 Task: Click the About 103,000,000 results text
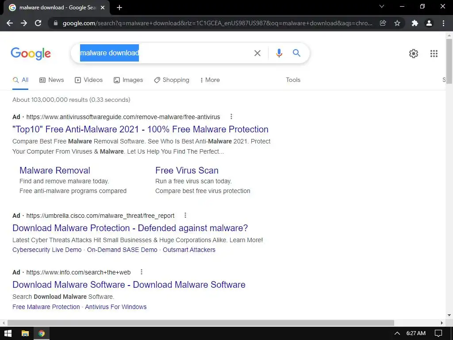tap(71, 100)
